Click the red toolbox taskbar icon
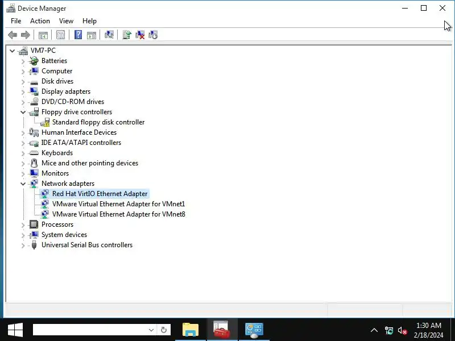455x341 pixels. pyautogui.click(x=222, y=330)
